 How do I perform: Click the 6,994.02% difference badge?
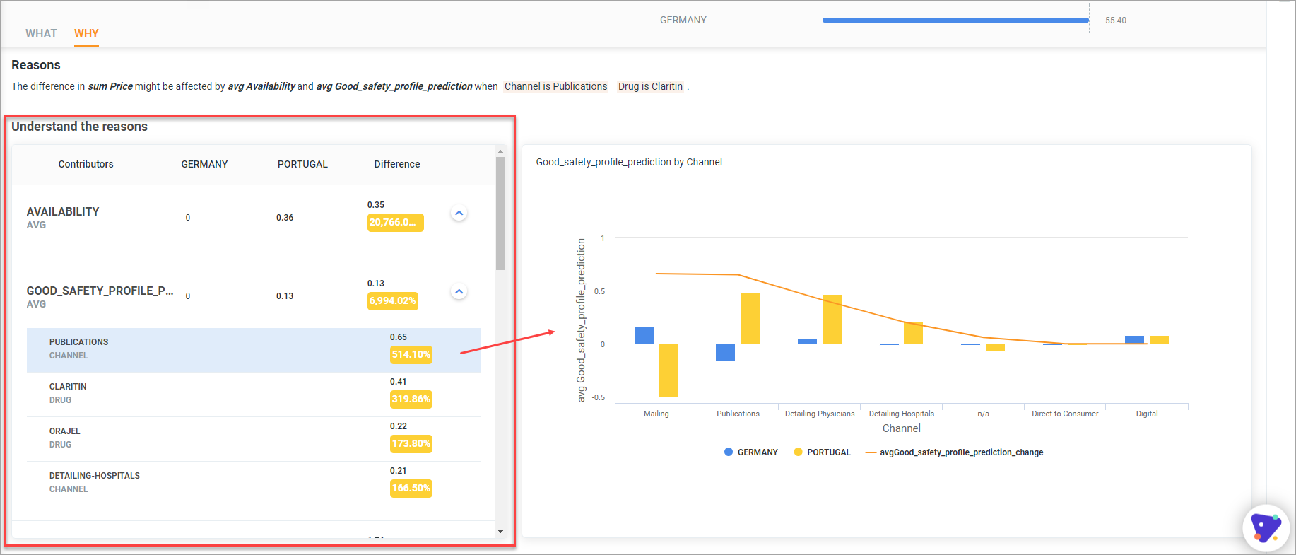pyautogui.click(x=393, y=301)
